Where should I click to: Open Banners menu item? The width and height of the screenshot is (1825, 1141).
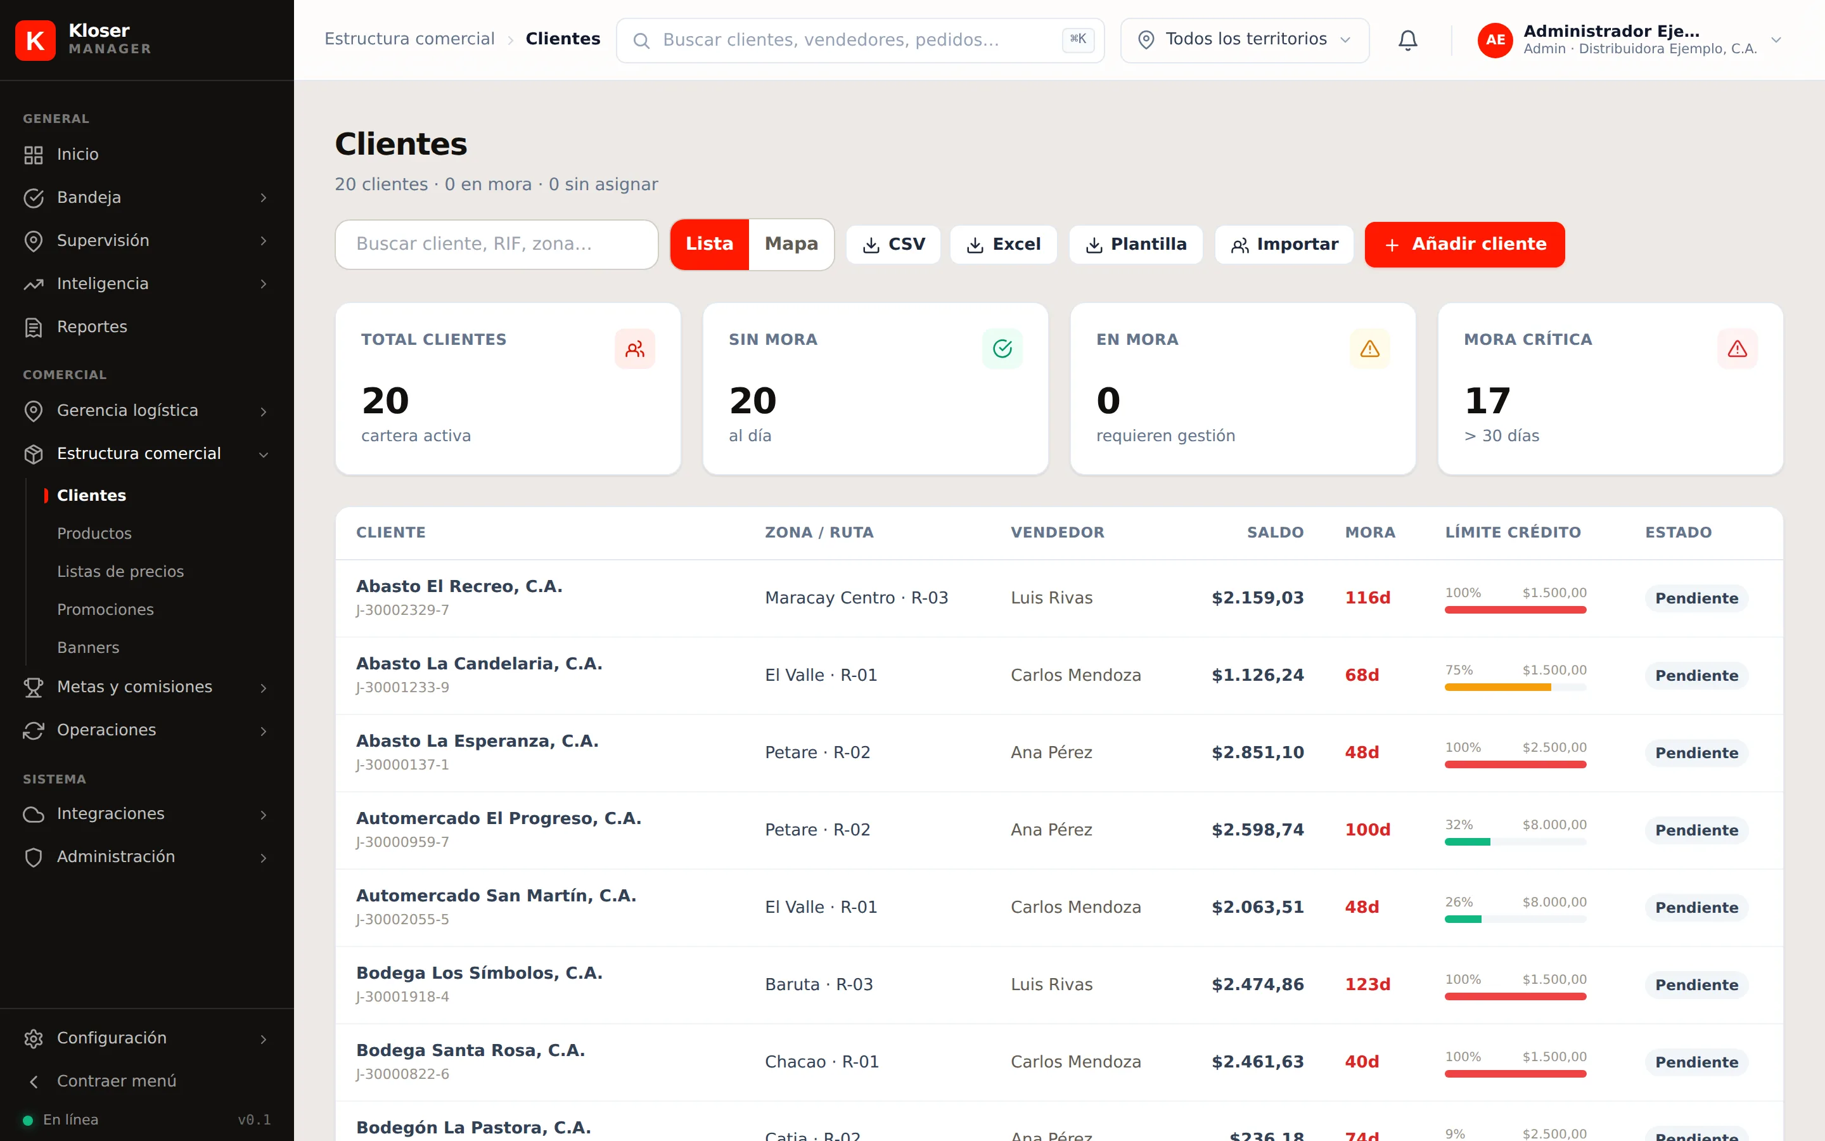[88, 647]
